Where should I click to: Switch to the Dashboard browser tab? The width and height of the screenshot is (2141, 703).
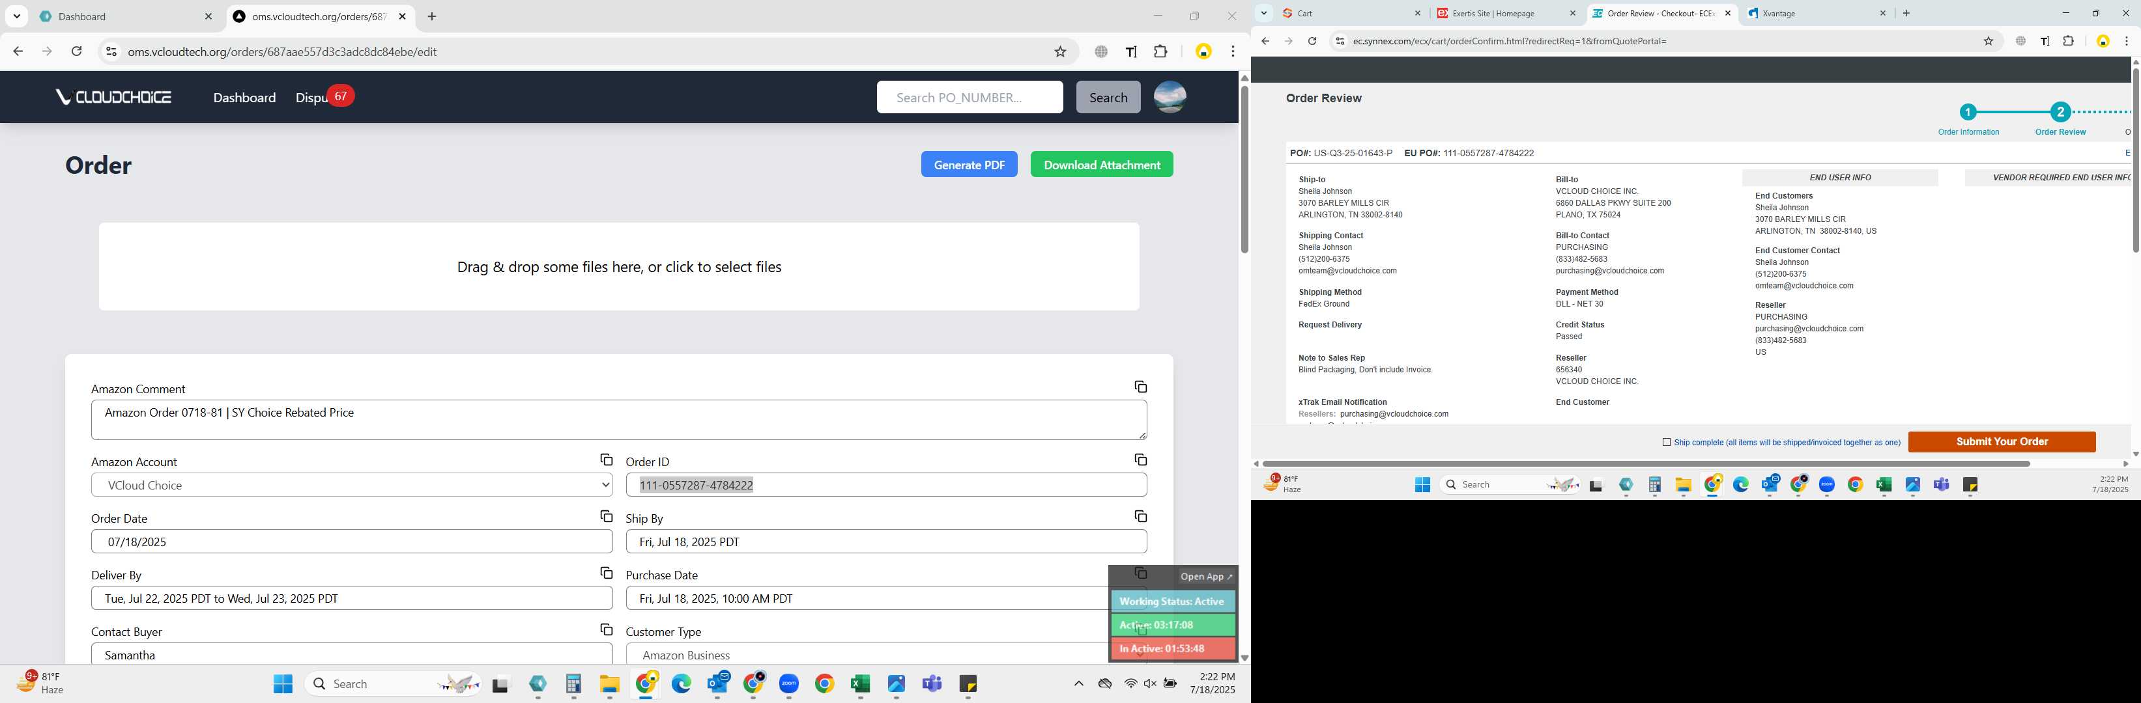click(124, 17)
